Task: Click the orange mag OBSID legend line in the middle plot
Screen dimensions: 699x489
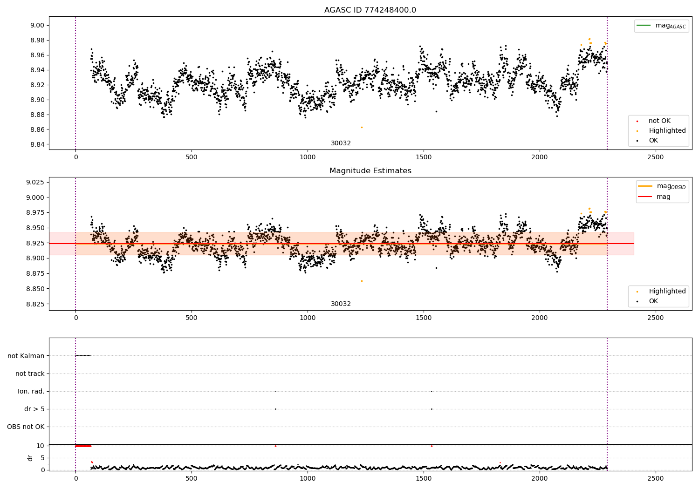Action: [x=645, y=186]
